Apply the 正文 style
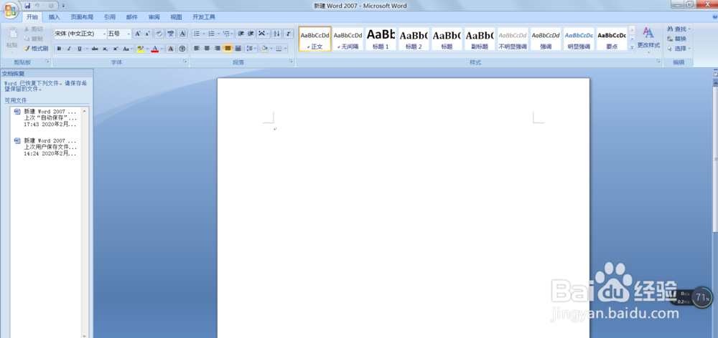 tap(315, 39)
